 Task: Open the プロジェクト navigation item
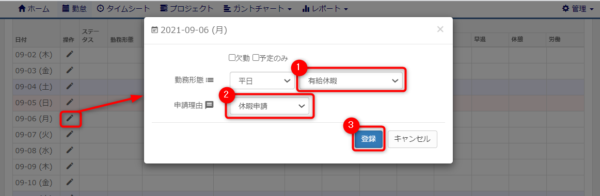(x=187, y=8)
